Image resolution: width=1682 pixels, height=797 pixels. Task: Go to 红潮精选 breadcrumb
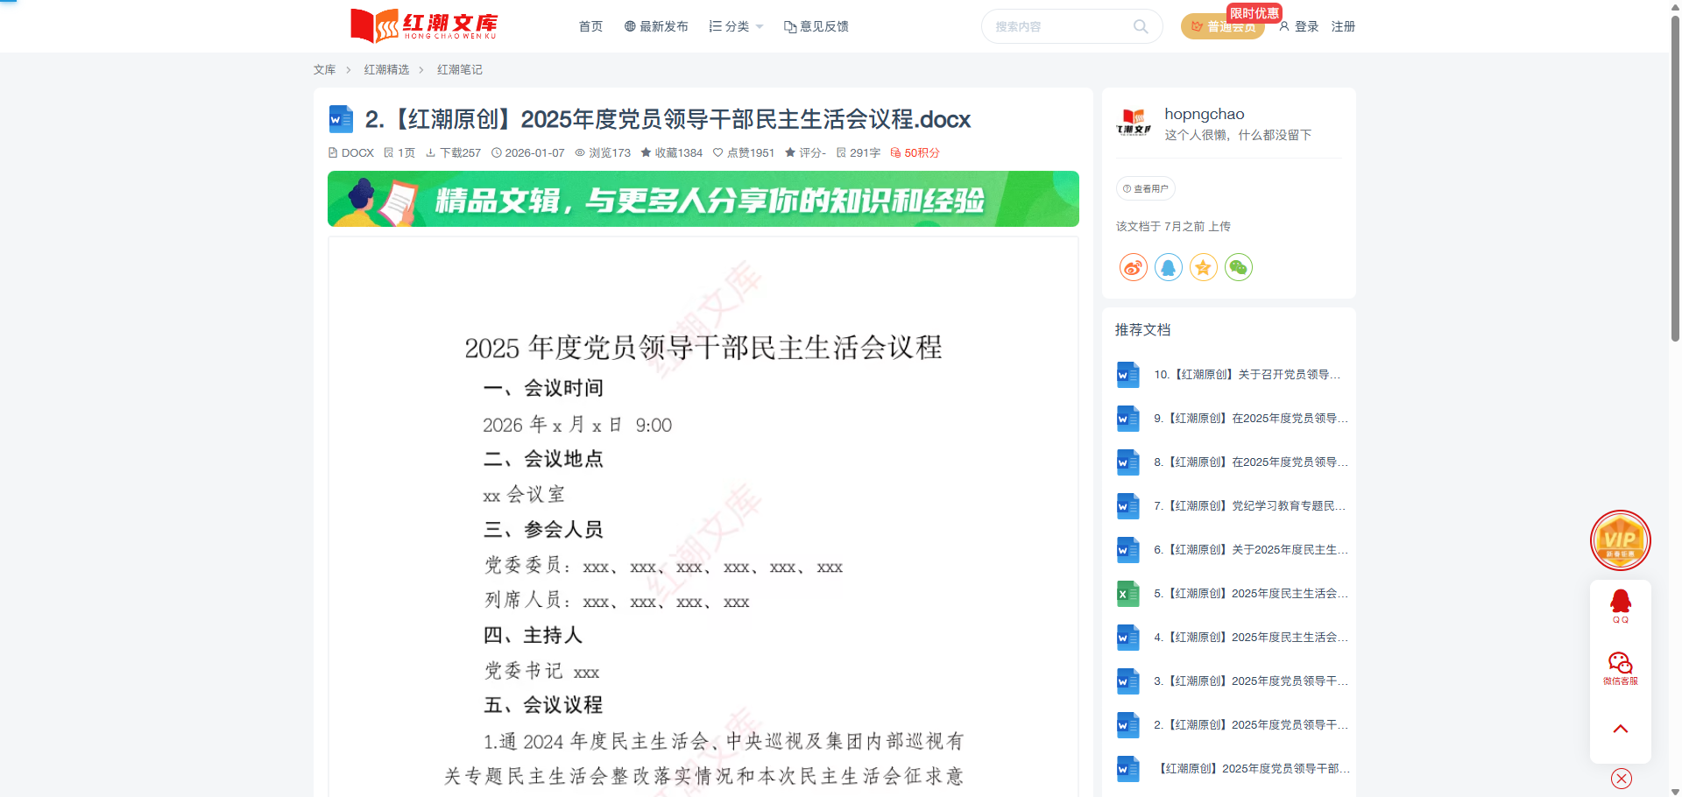[386, 69]
